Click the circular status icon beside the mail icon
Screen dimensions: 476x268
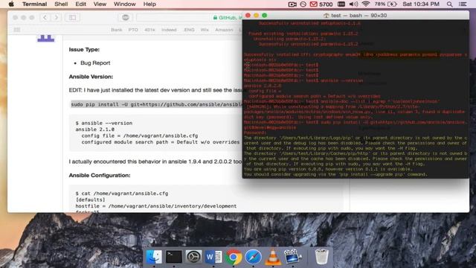[303, 4]
